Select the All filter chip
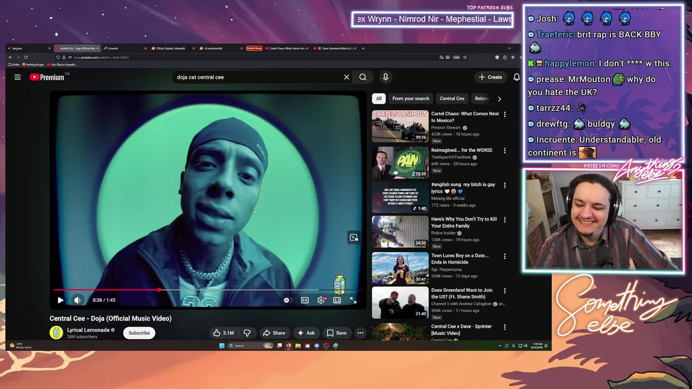The height and width of the screenshot is (389, 692). [x=378, y=98]
